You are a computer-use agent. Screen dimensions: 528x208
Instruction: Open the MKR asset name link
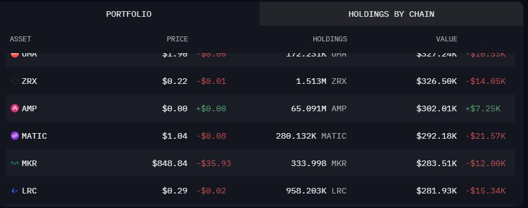[x=29, y=164]
